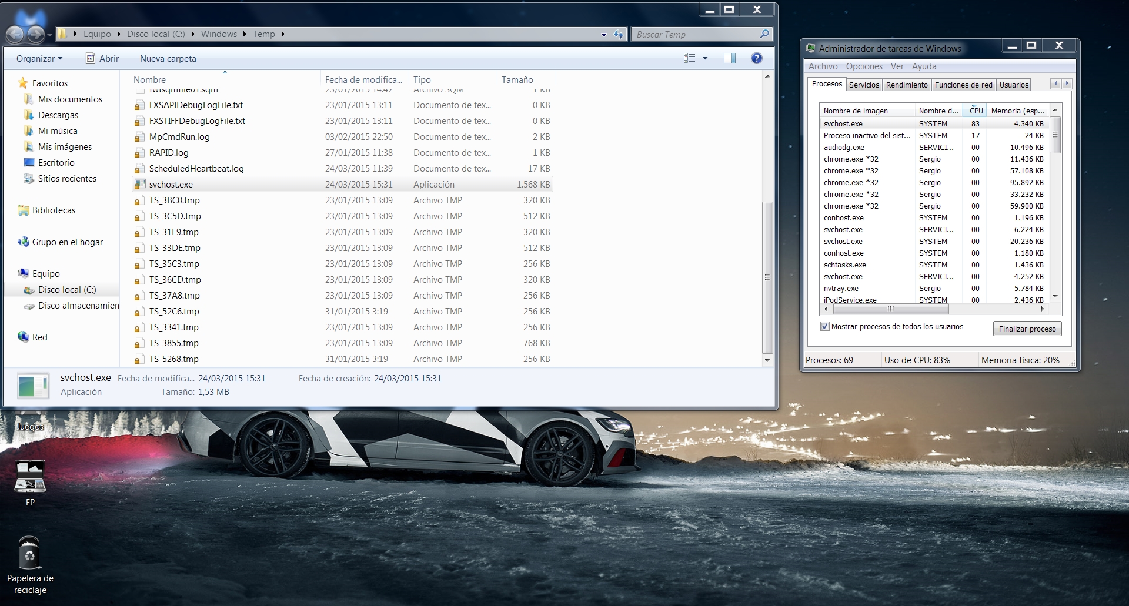Select the schtasks.exe process row
1129x606 pixels.
tap(934, 265)
